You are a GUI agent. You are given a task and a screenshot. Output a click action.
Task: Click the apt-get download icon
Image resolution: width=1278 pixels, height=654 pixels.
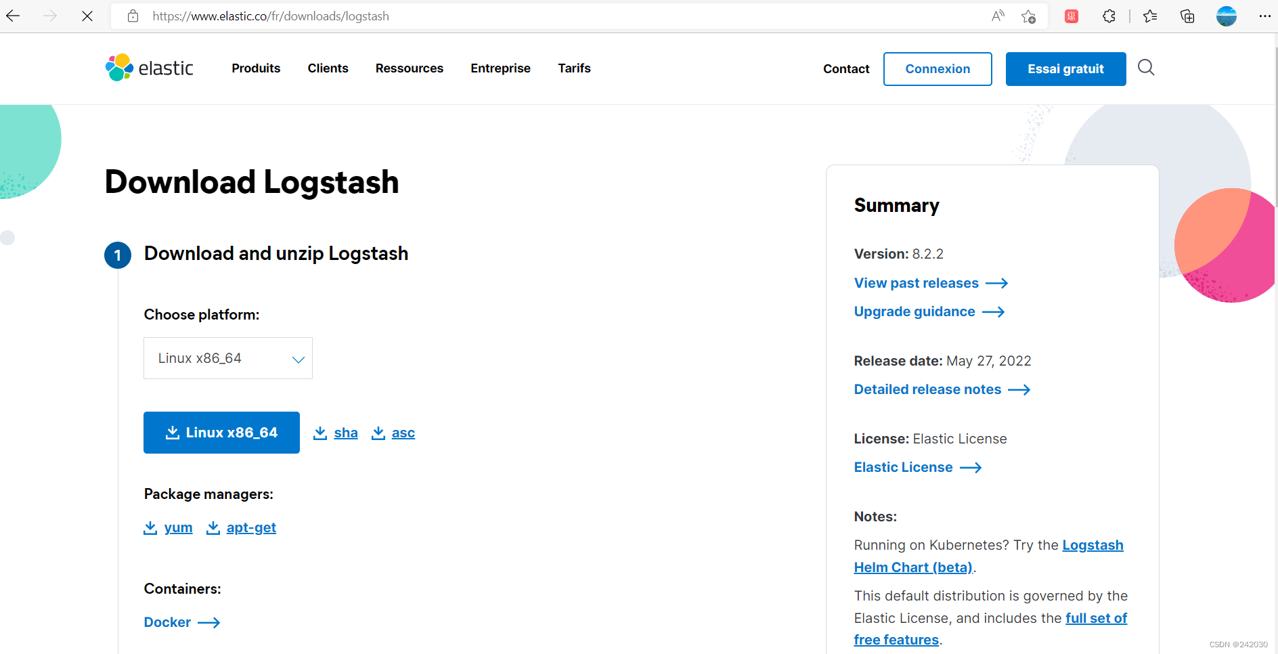point(213,527)
